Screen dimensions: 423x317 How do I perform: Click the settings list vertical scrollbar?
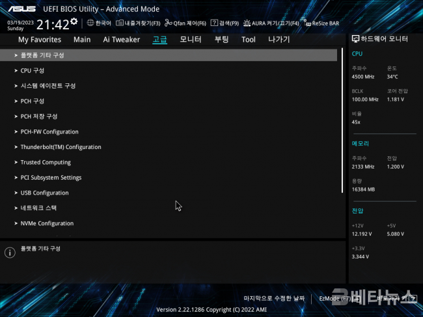coord(342,120)
